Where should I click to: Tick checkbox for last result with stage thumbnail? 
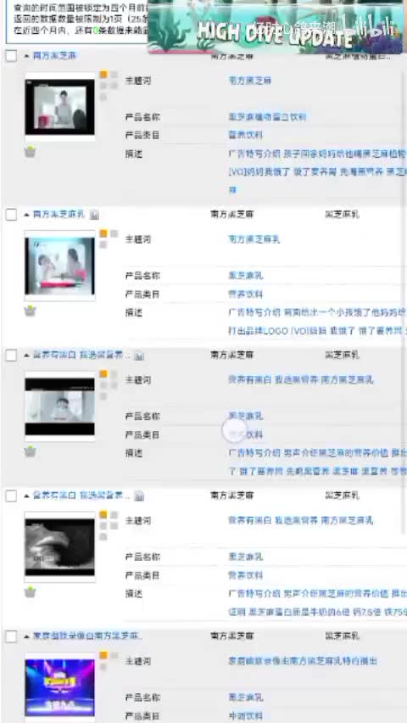coord(11,636)
